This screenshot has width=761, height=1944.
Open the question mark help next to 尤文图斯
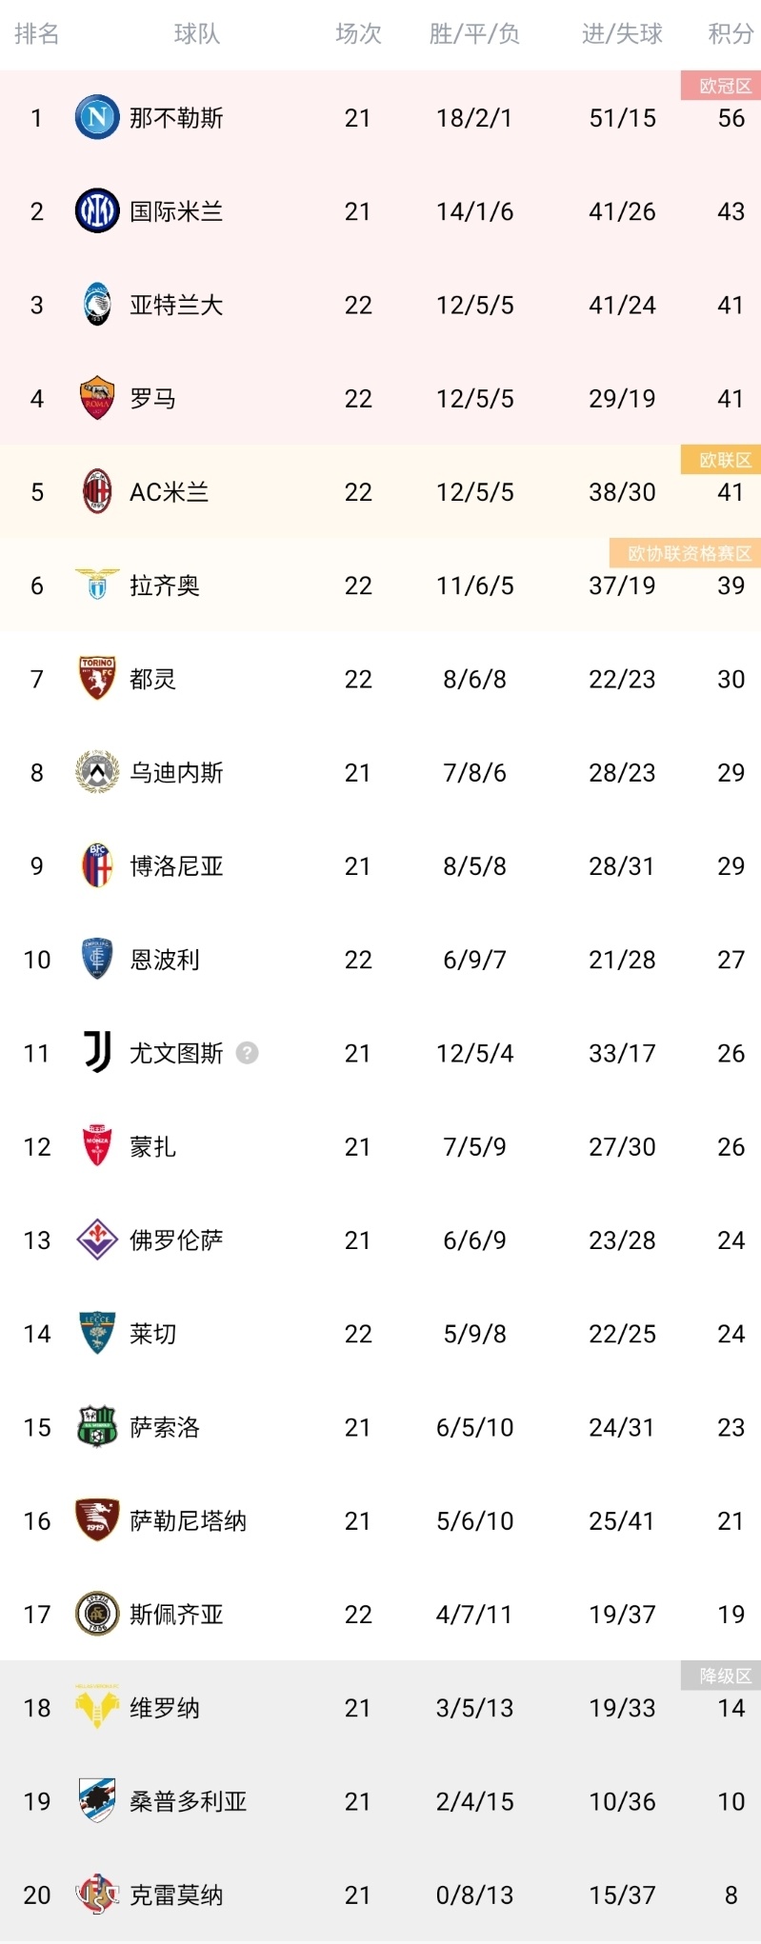pos(248,1053)
